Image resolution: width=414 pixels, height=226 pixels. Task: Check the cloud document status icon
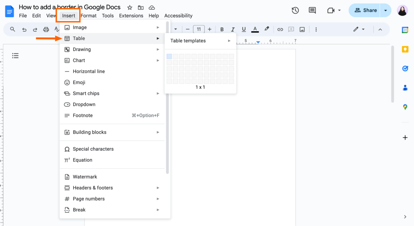[x=152, y=8]
